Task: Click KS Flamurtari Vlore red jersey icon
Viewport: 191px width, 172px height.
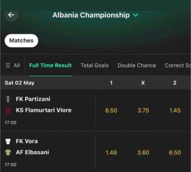Action: click(x=8, y=110)
